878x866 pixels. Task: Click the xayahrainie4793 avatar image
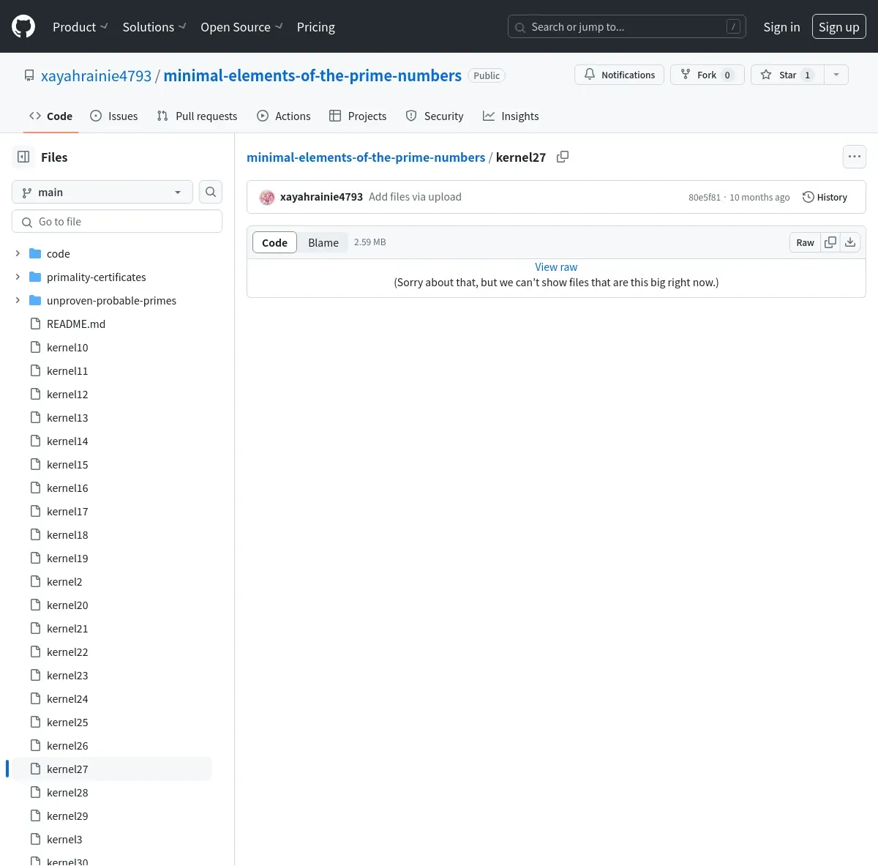pos(267,197)
